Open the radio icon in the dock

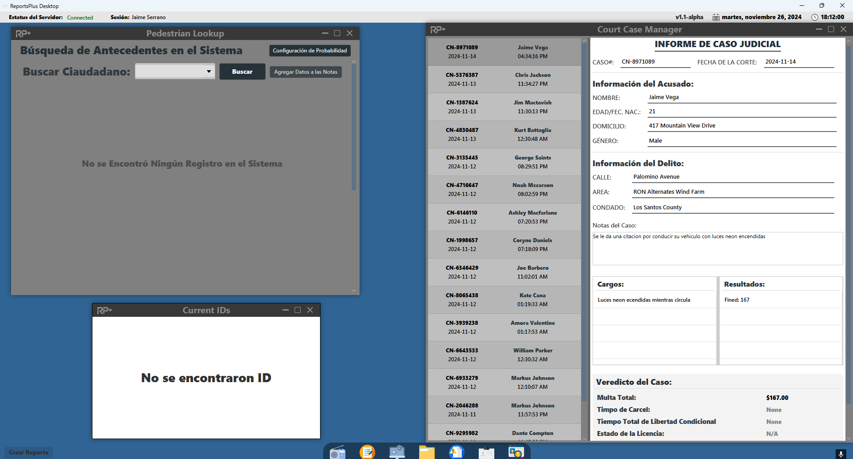coord(337,452)
